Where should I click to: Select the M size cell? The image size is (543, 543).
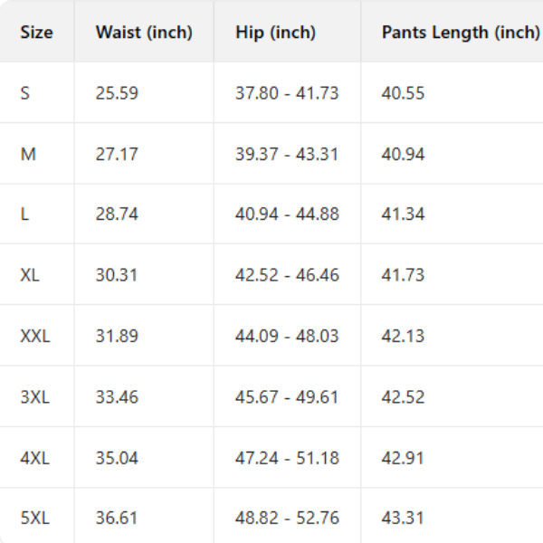click(28, 154)
